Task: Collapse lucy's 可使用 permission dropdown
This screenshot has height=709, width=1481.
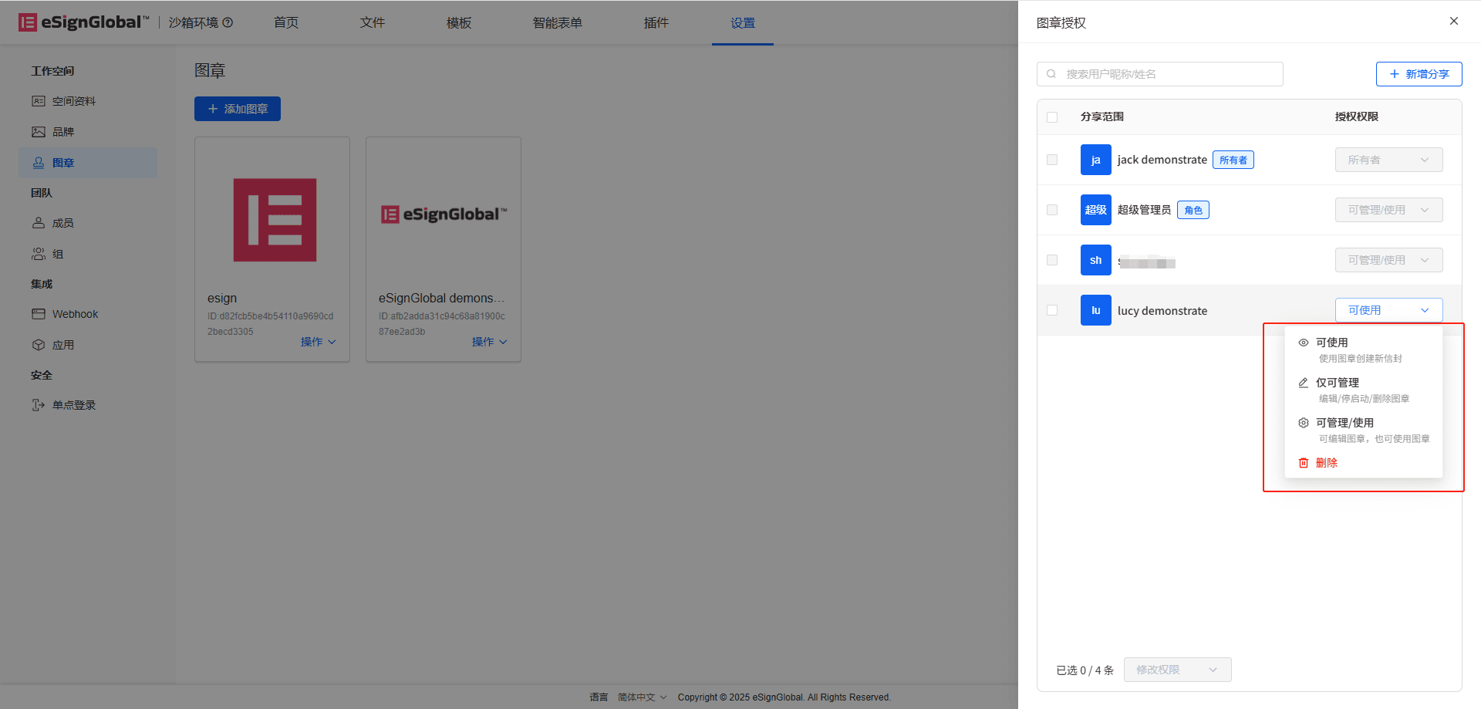Action: (x=1388, y=310)
